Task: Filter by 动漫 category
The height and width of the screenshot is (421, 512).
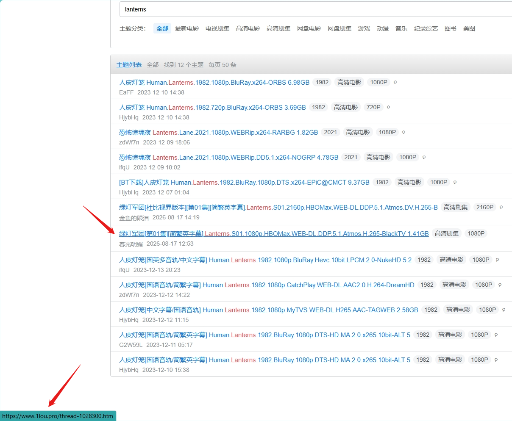Action: [383, 28]
